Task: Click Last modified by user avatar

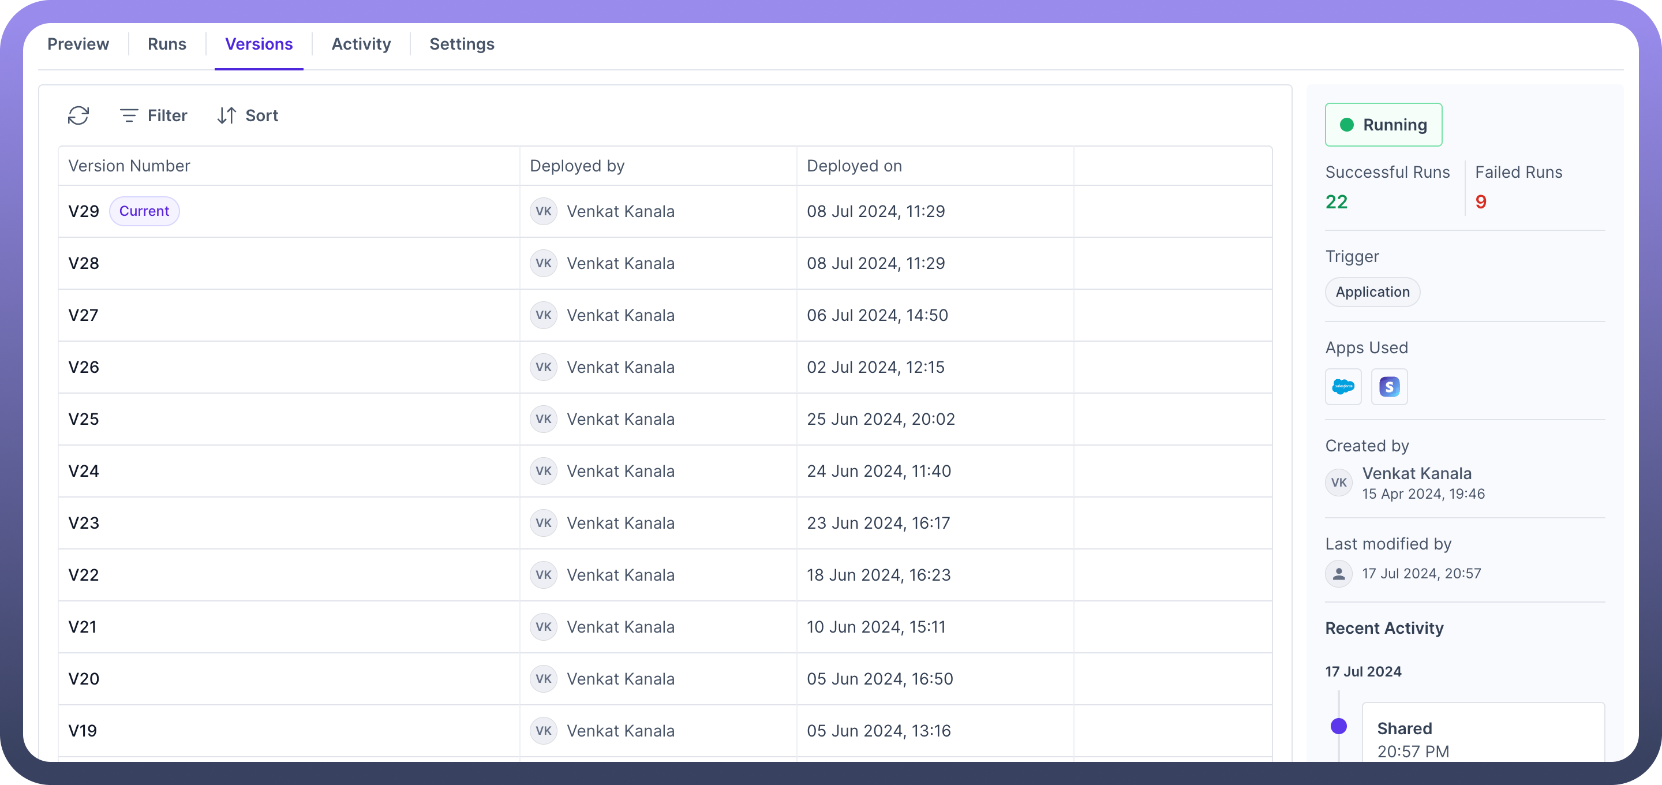Action: click(1339, 573)
